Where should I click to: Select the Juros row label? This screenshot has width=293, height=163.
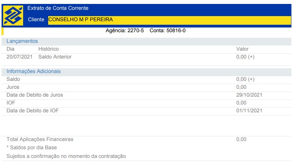(x=13, y=87)
